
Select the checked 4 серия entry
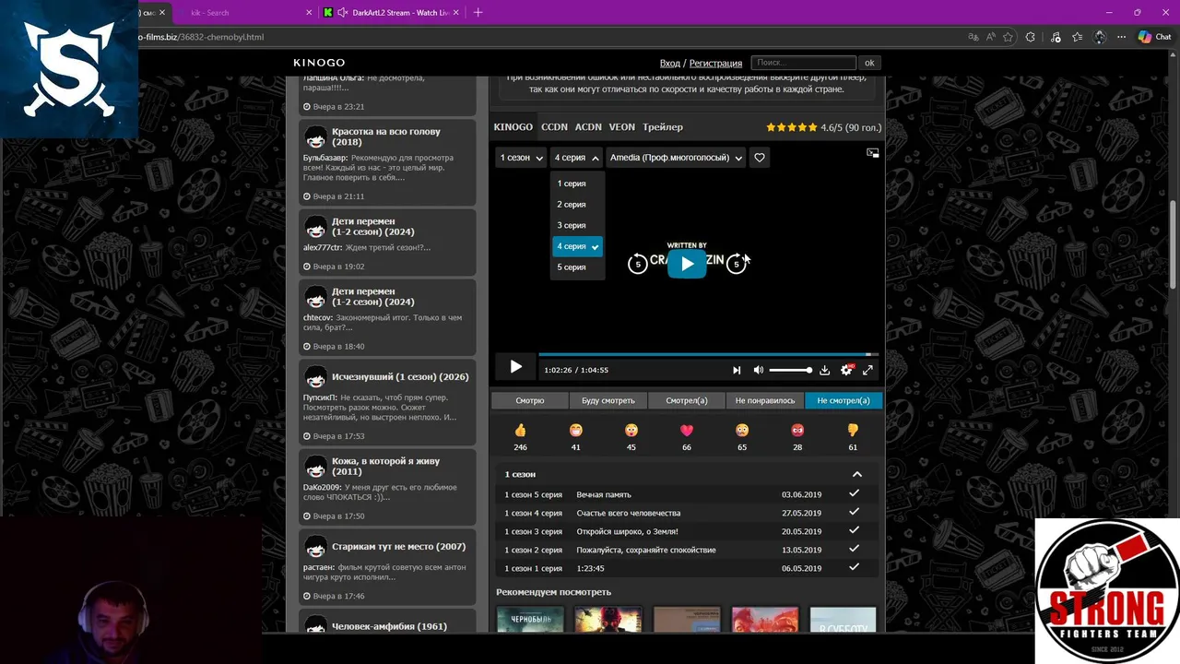[577, 246]
